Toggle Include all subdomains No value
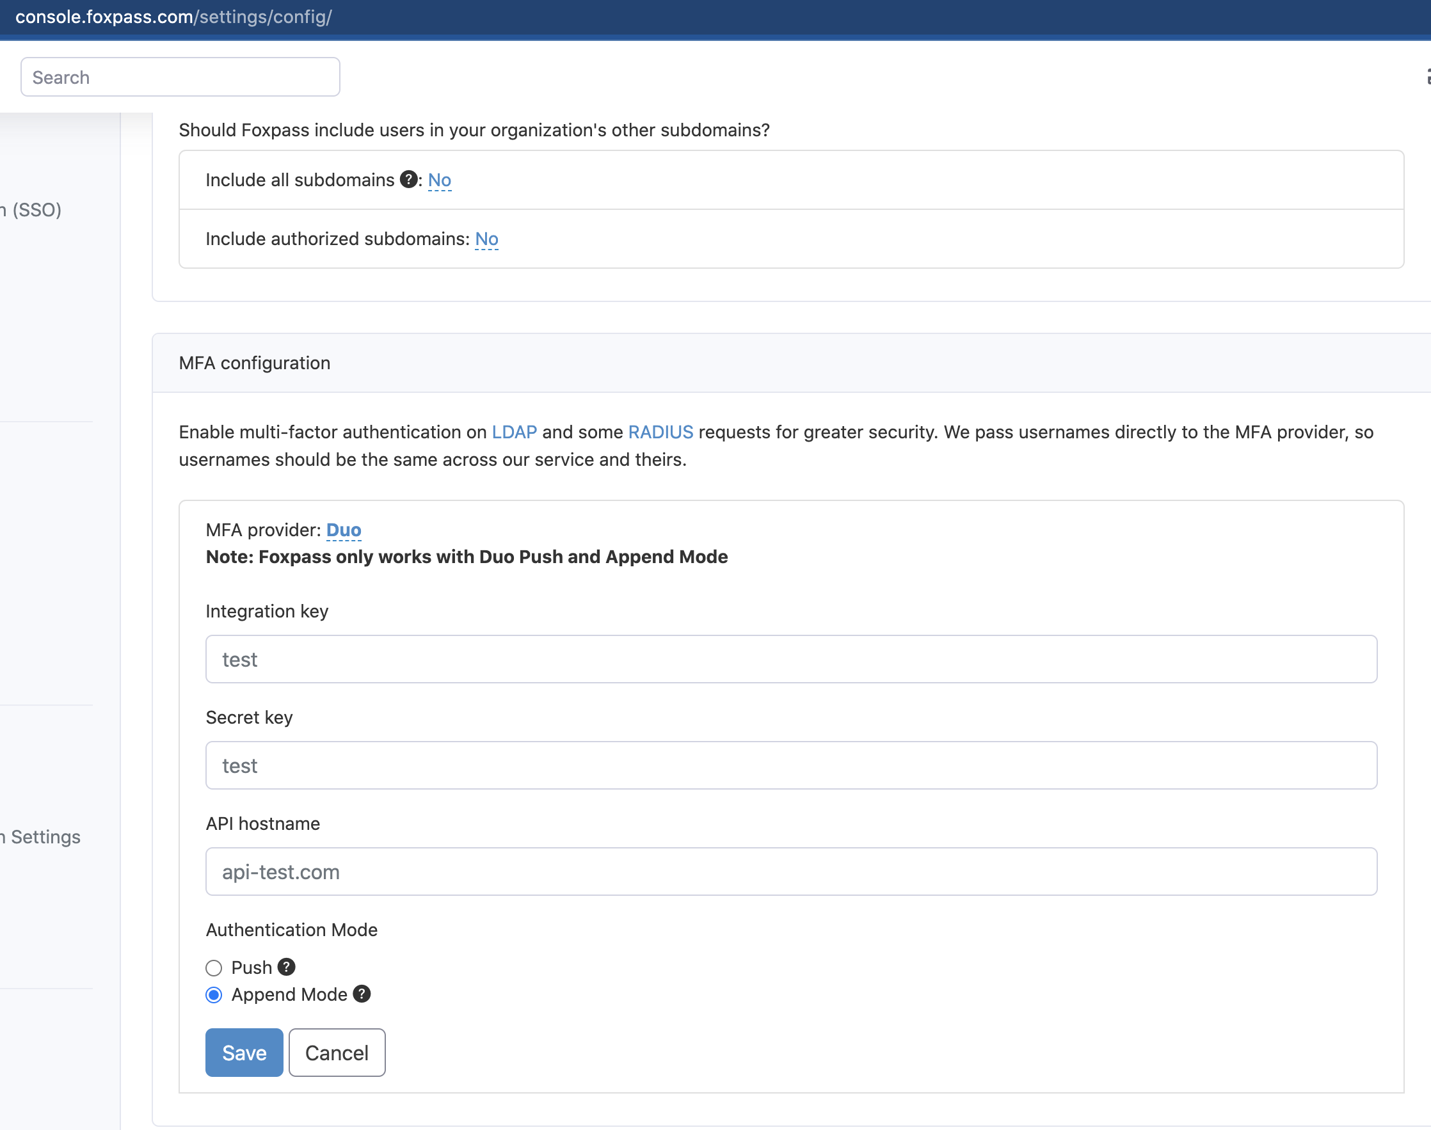 [x=439, y=180]
